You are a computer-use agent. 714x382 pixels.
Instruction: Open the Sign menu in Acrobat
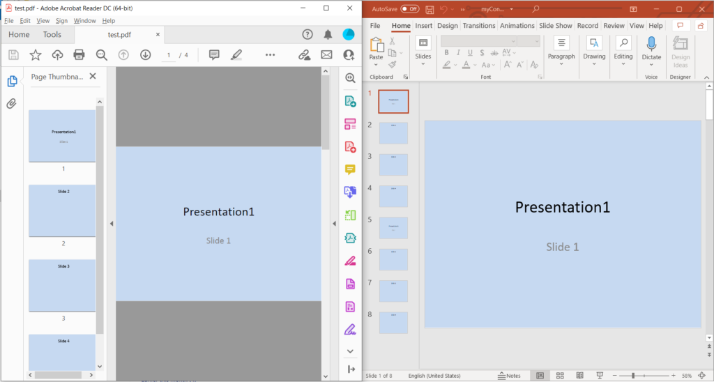(61, 21)
